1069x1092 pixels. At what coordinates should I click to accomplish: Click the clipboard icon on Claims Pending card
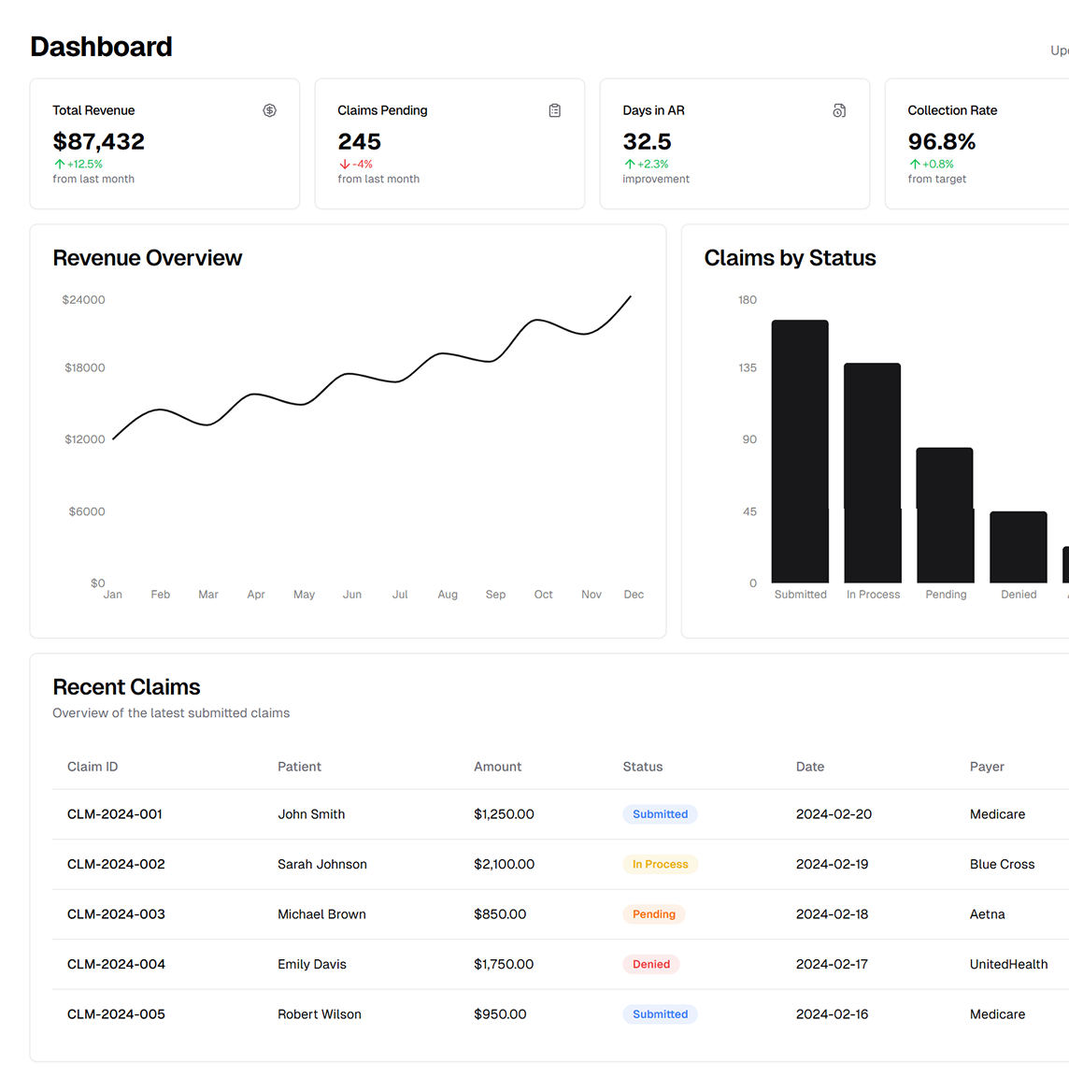tap(554, 110)
